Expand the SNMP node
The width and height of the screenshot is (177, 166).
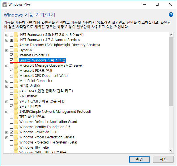[x=7, y=112]
